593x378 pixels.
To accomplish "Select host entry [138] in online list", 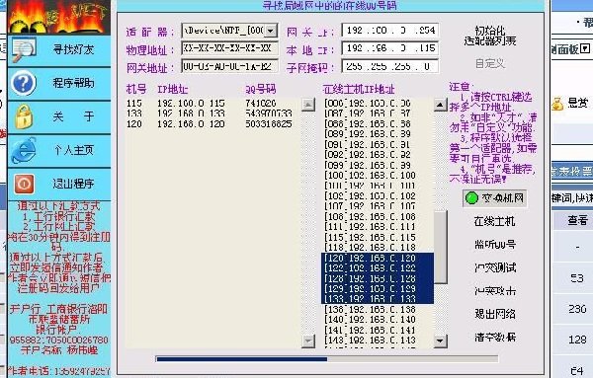I will [378, 309].
